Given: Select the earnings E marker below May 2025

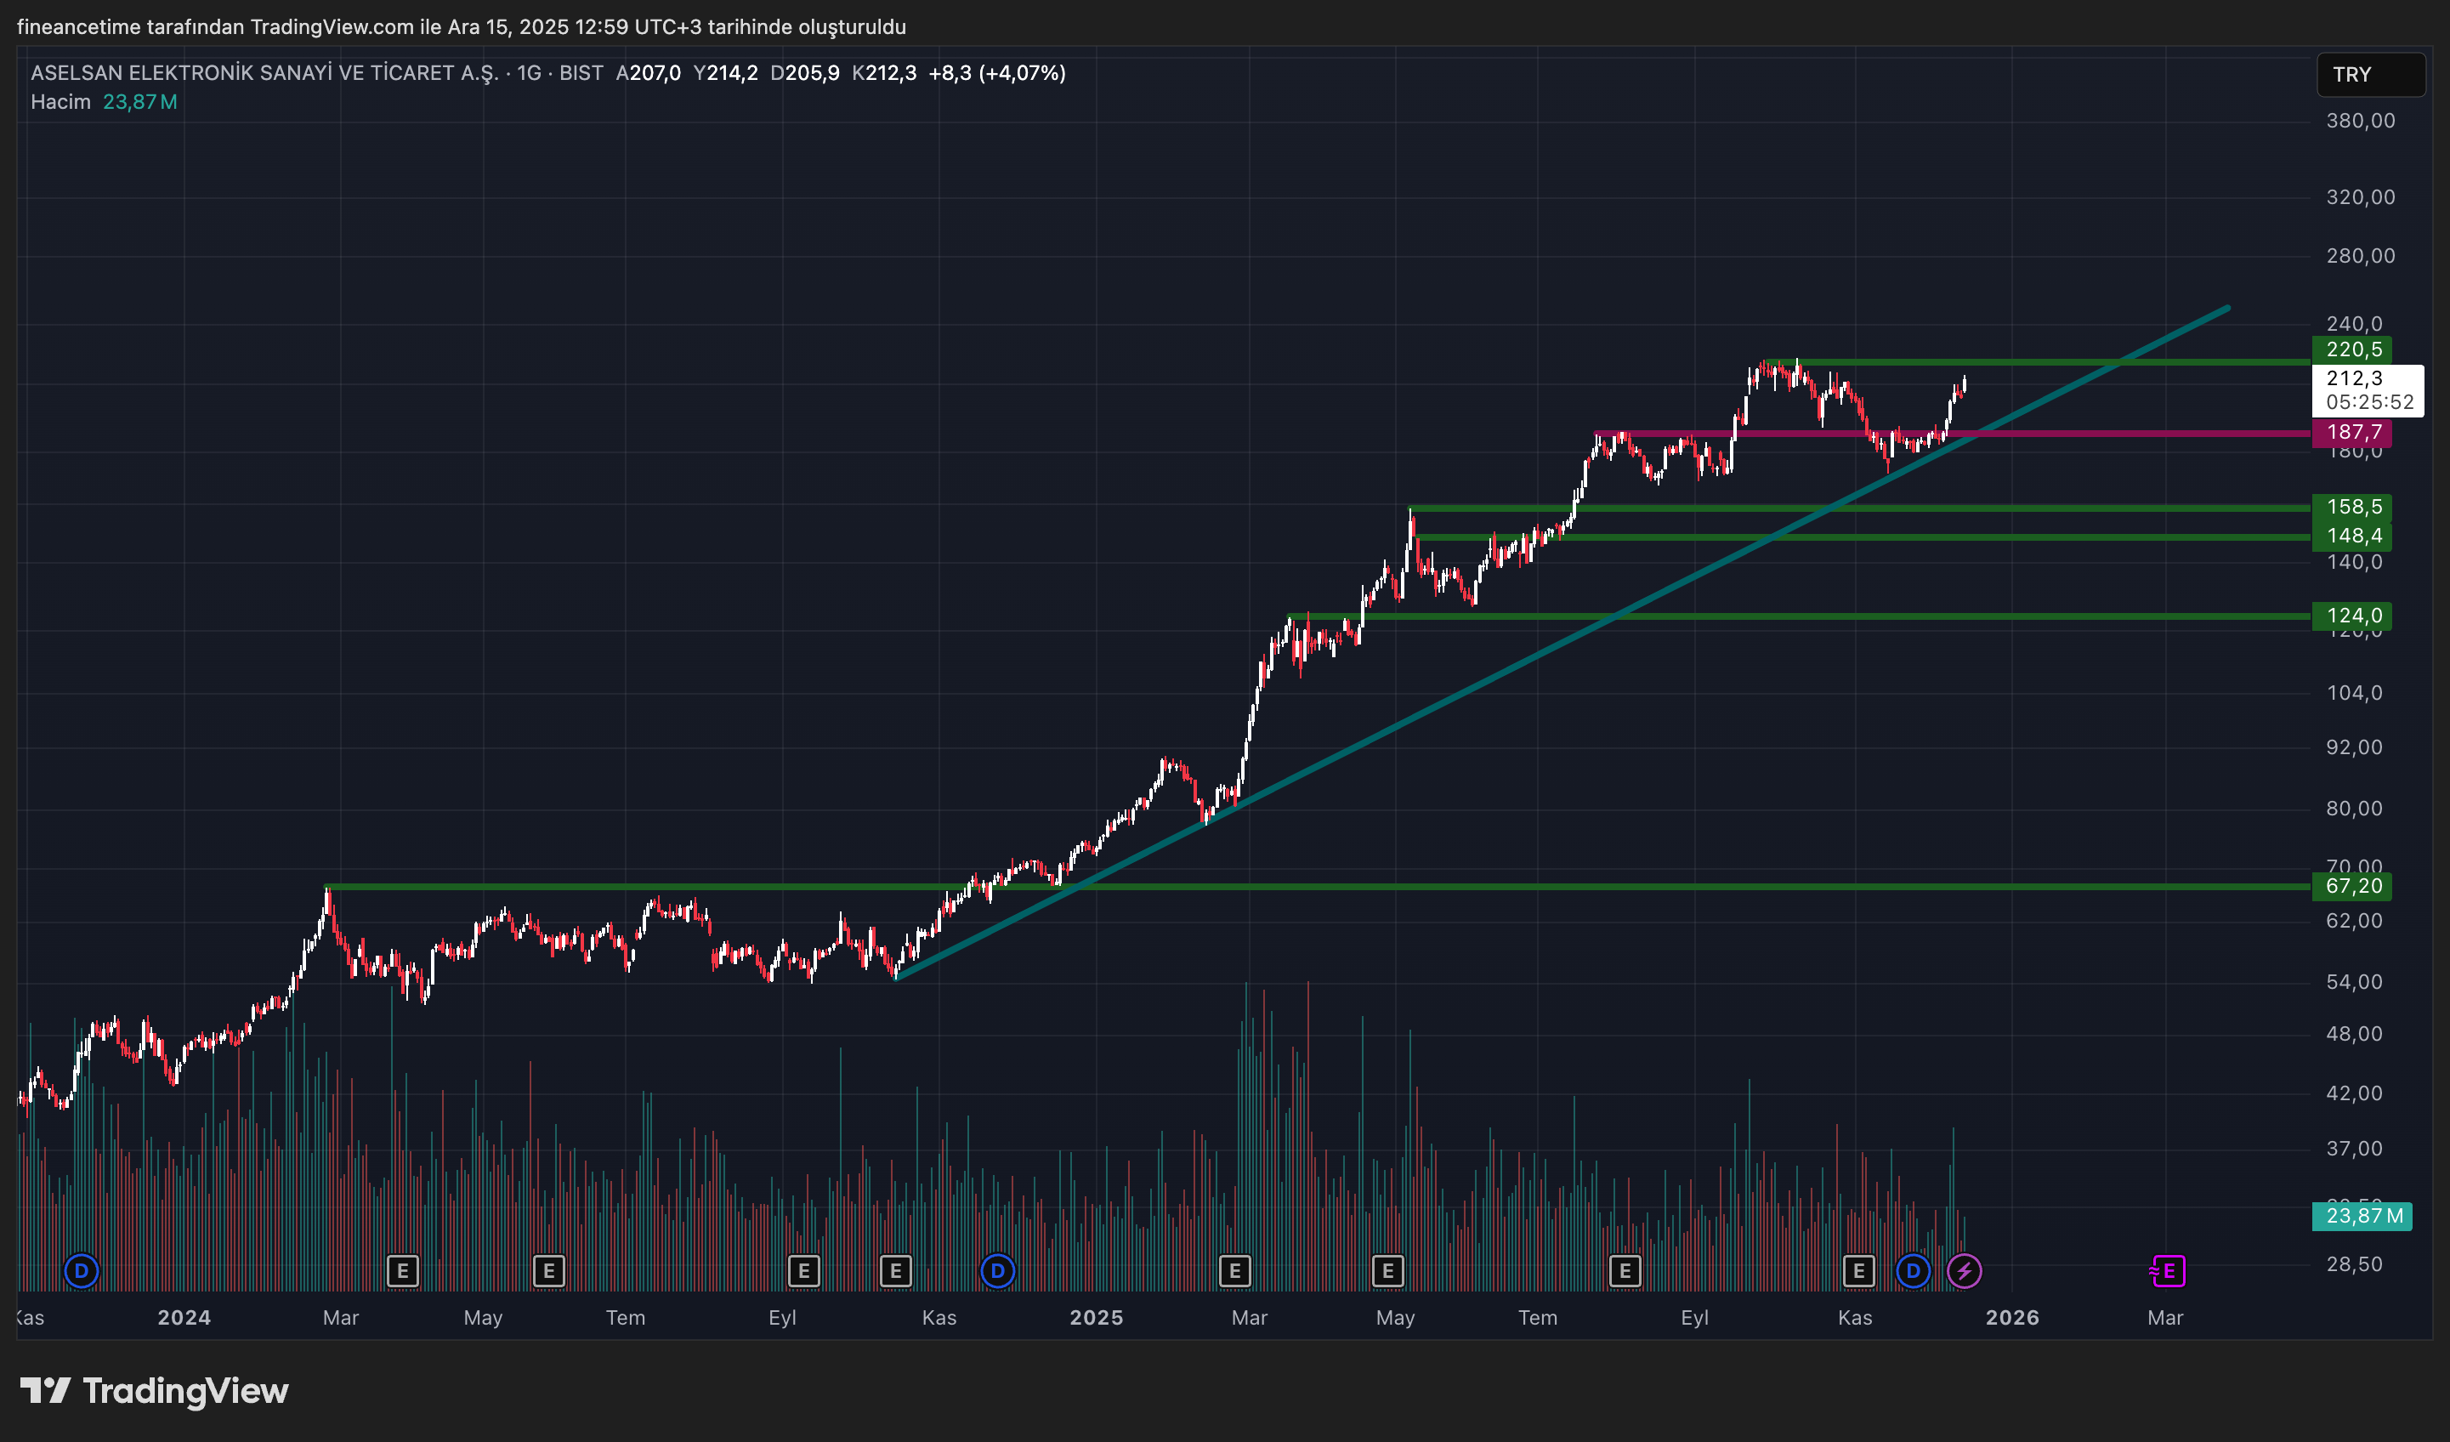Looking at the screenshot, I should [x=1387, y=1271].
